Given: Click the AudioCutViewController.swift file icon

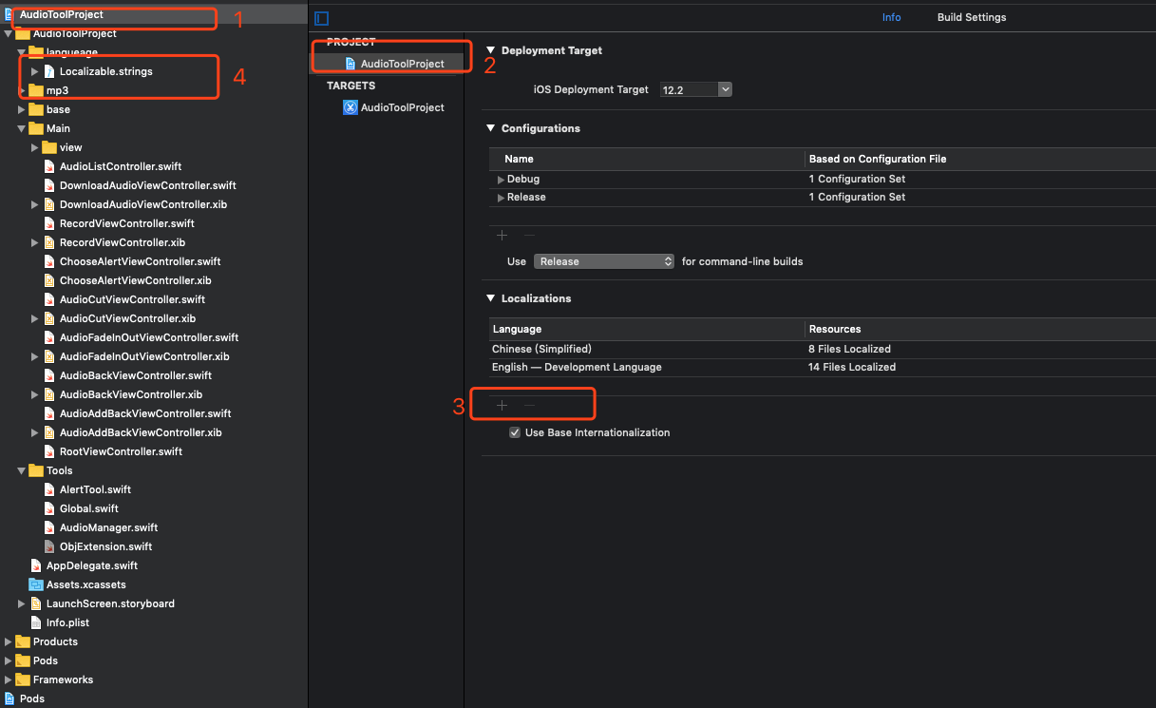Looking at the screenshot, I should pos(49,299).
